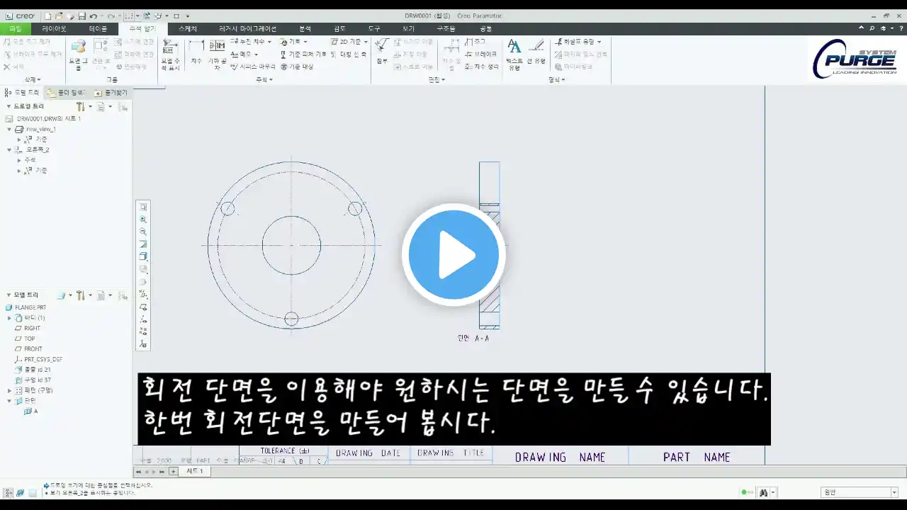Select the FLANGE.PRT model tree item
The width and height of the screenshot is (907, 510).
pos(26,307)
